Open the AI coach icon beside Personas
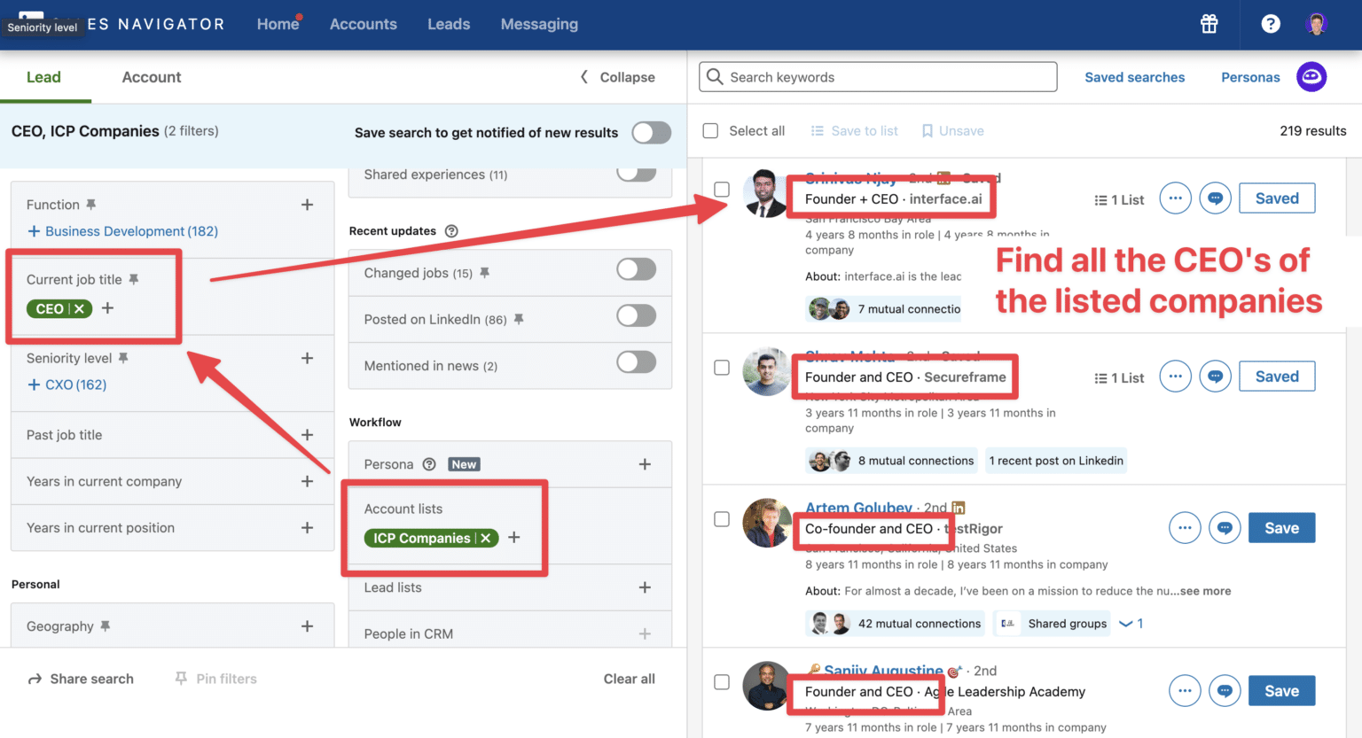Viewport: 1362px width, 738px height. pos(1311,77)
